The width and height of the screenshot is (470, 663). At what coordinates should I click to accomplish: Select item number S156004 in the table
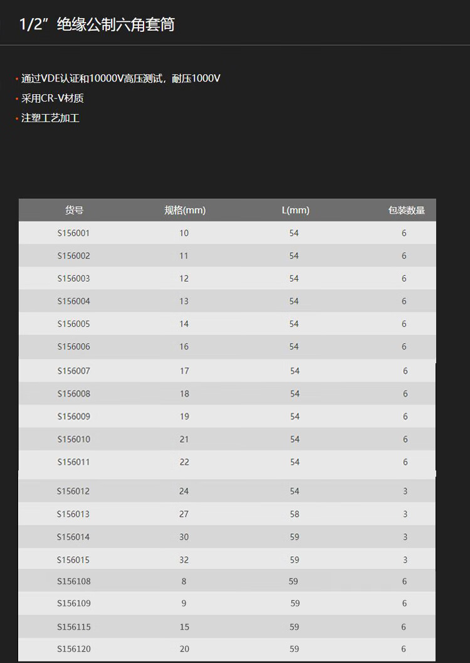pos(74,301)
